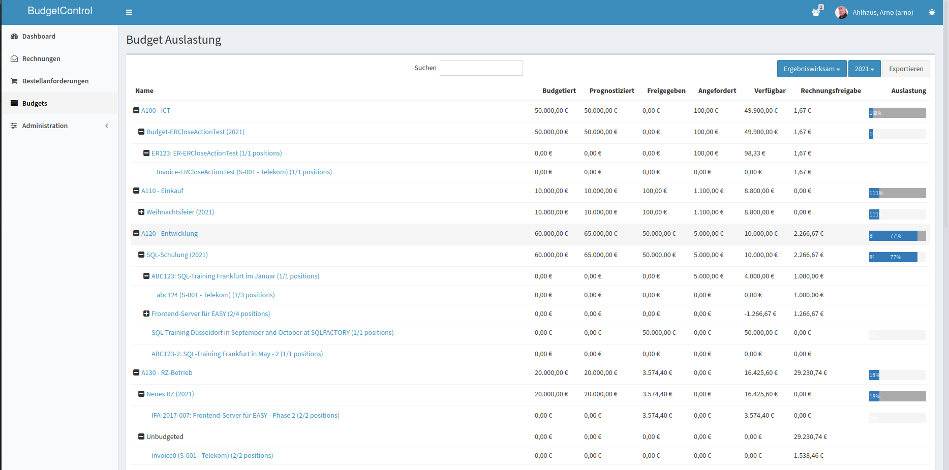Focus the Suchen search field
This screenshot has height=470, width=949.
coord(481,68)
